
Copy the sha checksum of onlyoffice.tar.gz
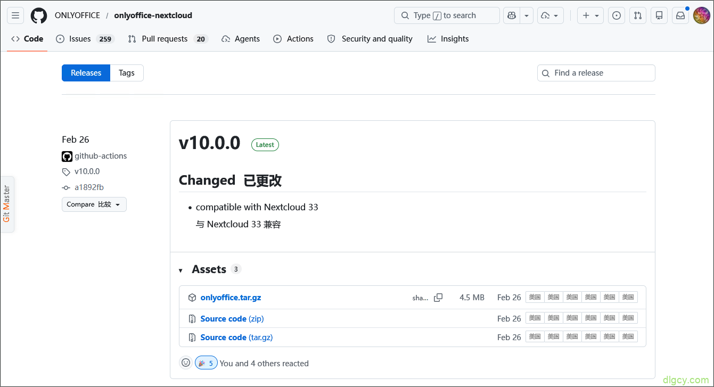pyautogui.click(x=438, y=298)
